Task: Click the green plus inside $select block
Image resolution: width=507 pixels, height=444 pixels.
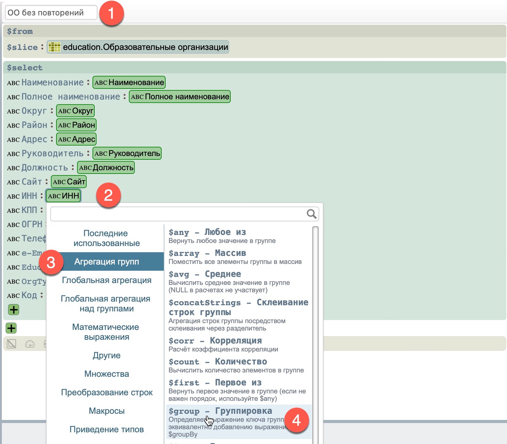Action: (14, 310)
